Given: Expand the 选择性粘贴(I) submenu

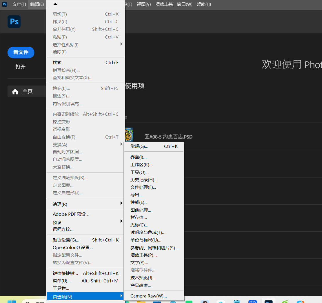Looking at the screenshot, I should (x=85, y=45).
